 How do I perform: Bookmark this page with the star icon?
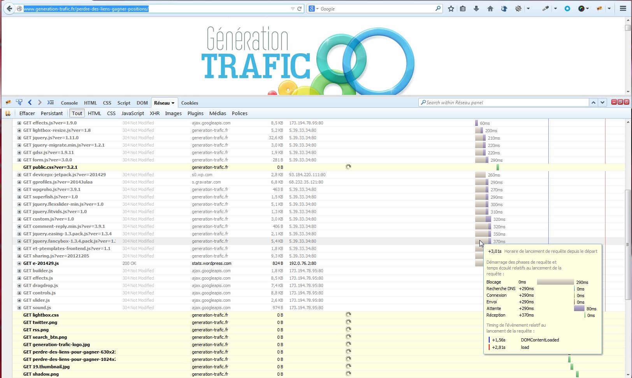click(x=451, y=9)
